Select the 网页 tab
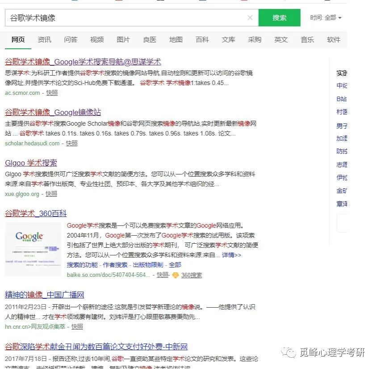The width and height of the screenshot is (377, 369). coord(18,39)
